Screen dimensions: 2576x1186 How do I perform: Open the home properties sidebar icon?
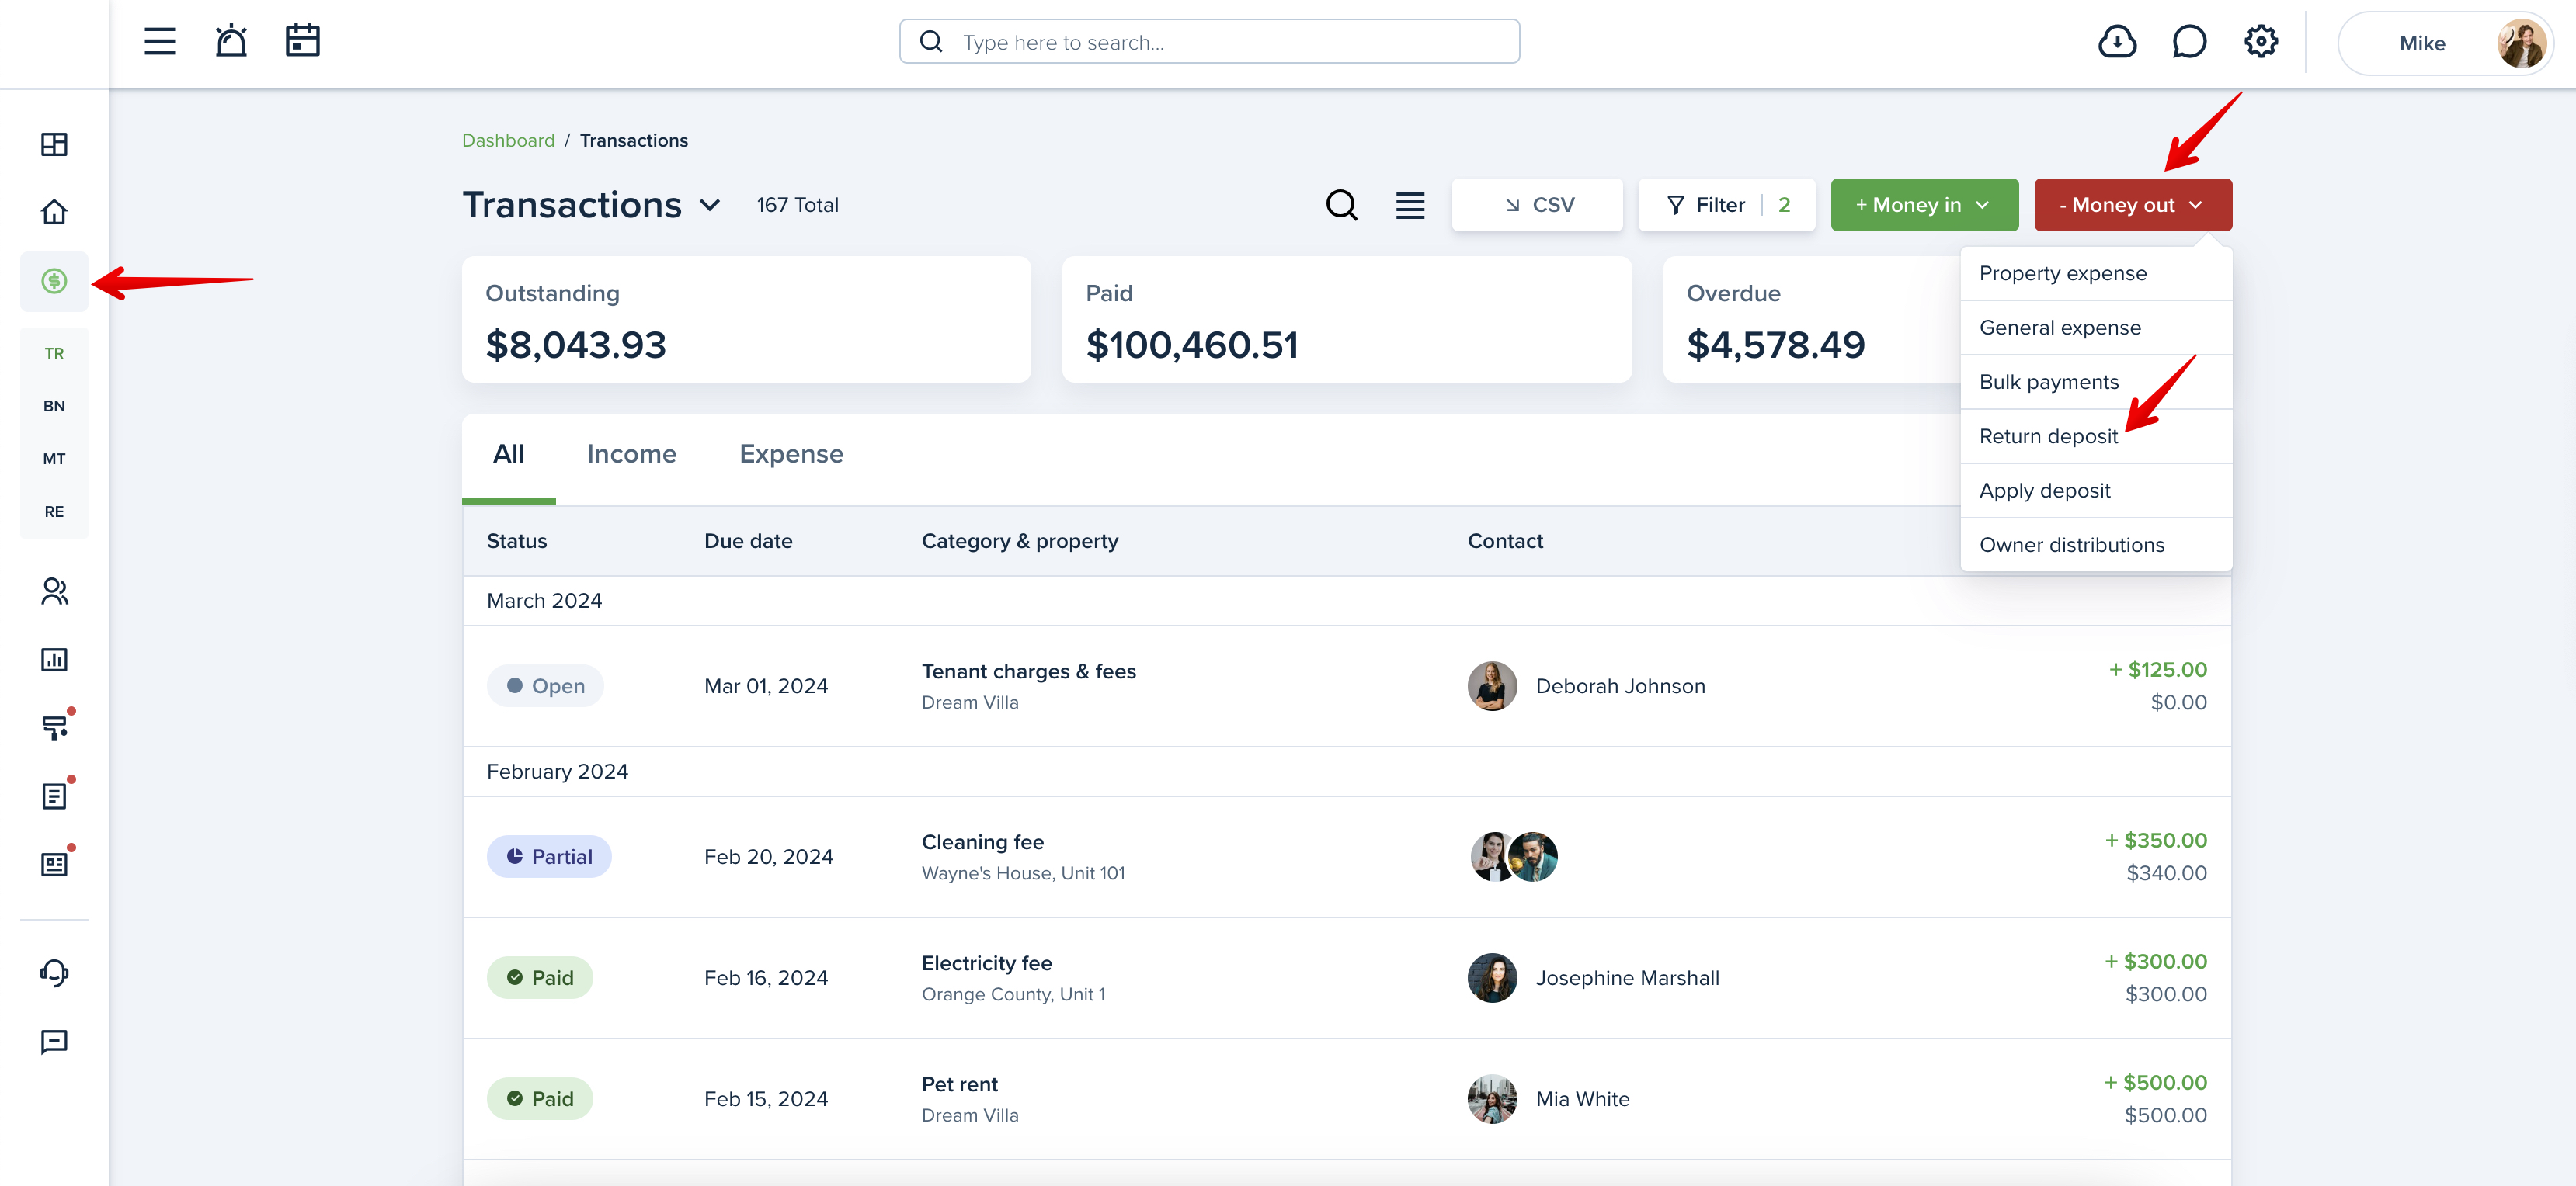pos(54,212)
